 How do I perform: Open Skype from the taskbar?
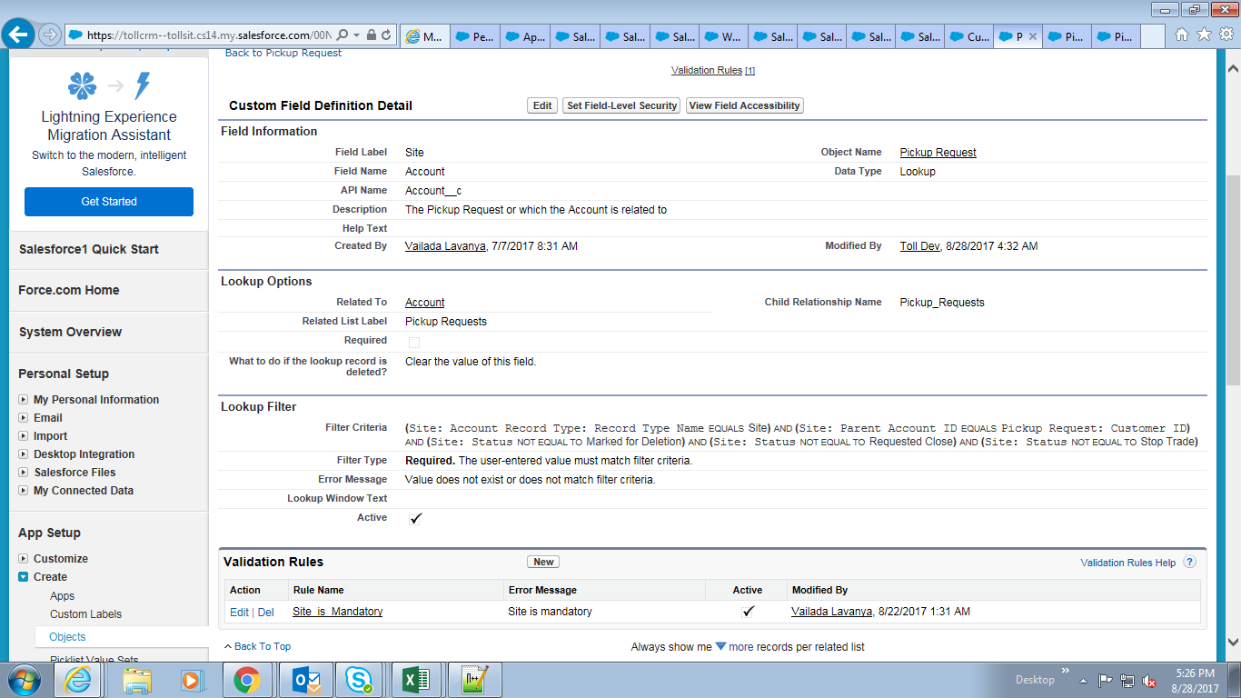[x=357, y=679]
